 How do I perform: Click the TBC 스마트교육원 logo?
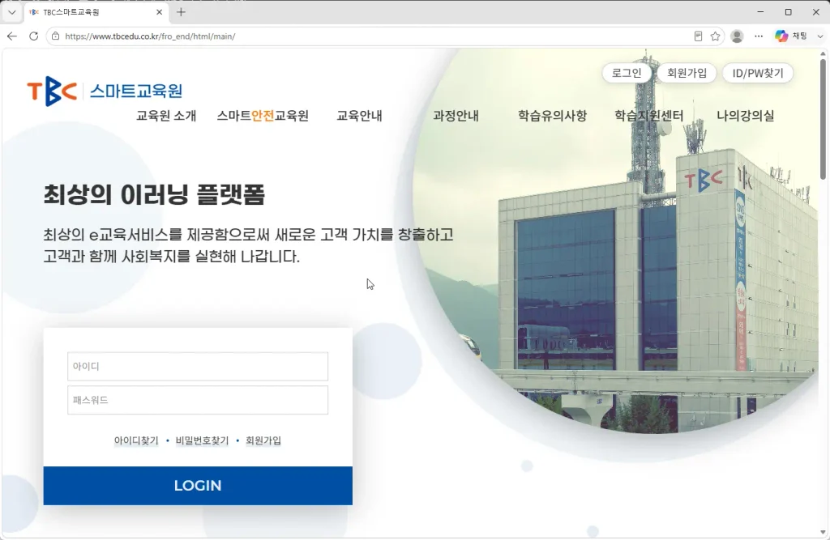click(105, 91)
